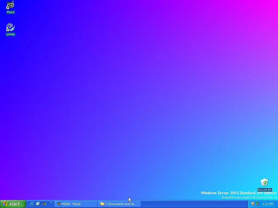Select the Mypal desktop shortcut
This screenshot has width=278, height=208.
(11, 7)
